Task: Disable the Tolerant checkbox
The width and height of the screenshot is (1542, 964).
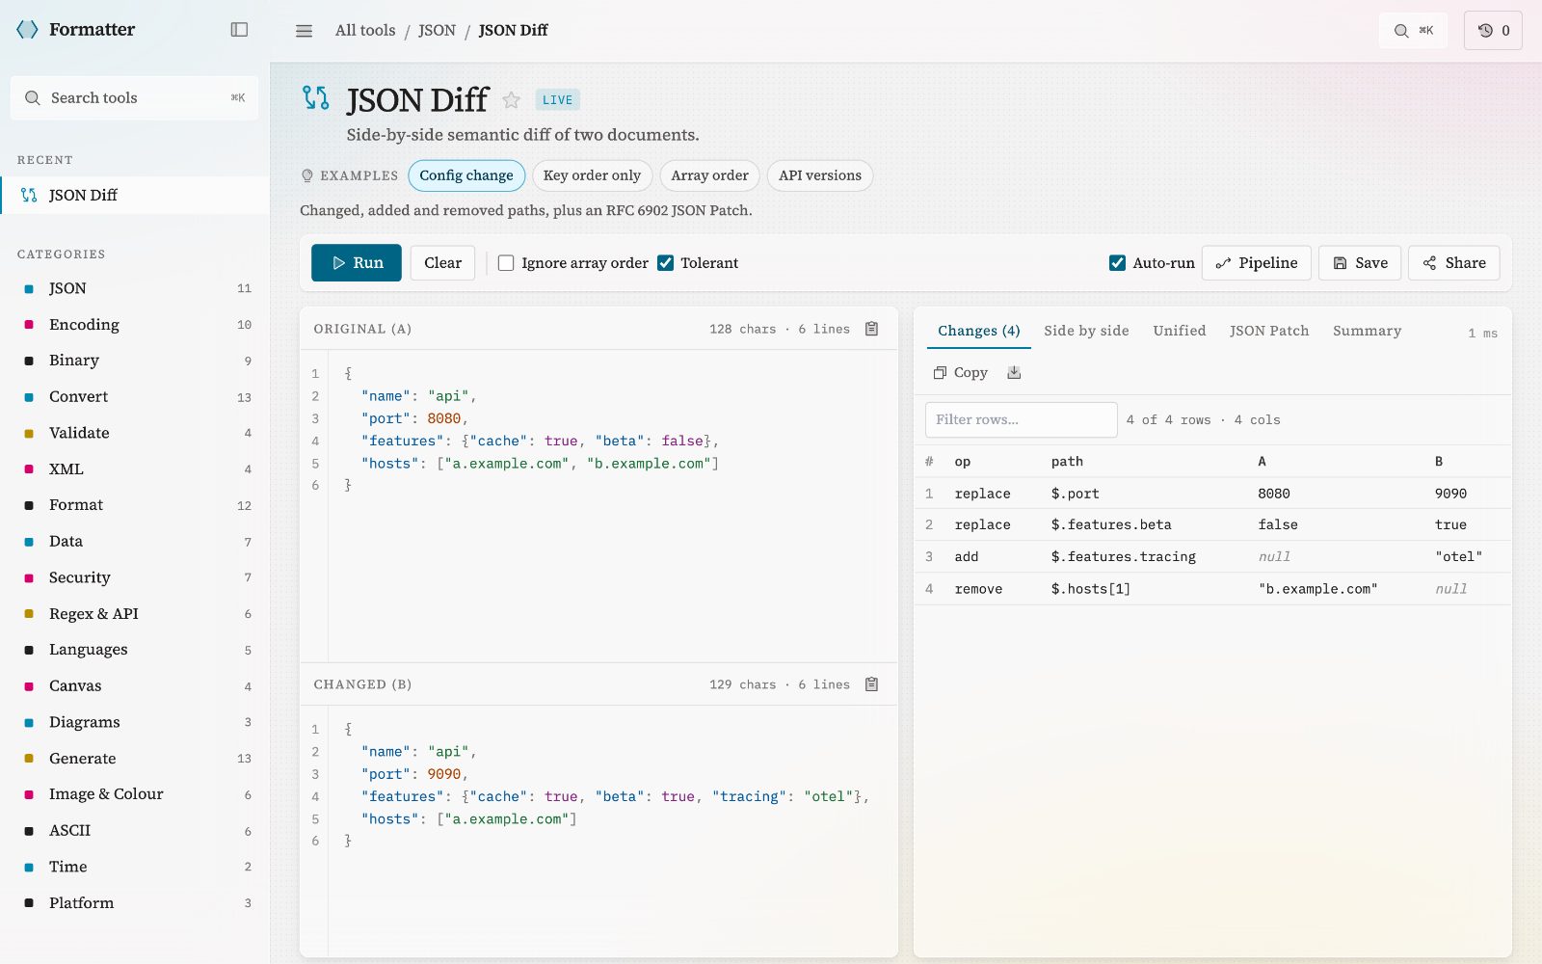Action: click(665, 263)
